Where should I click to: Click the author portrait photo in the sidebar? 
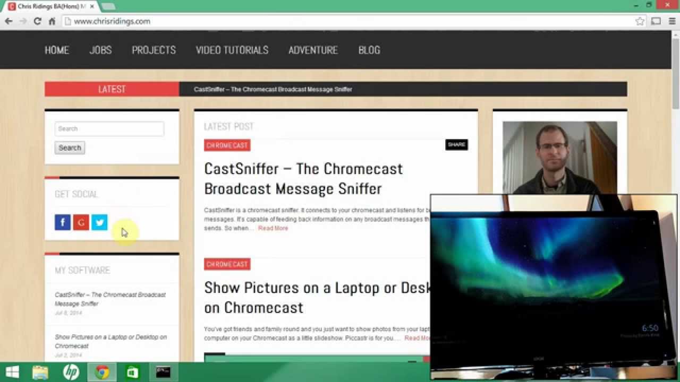(560, 158)
